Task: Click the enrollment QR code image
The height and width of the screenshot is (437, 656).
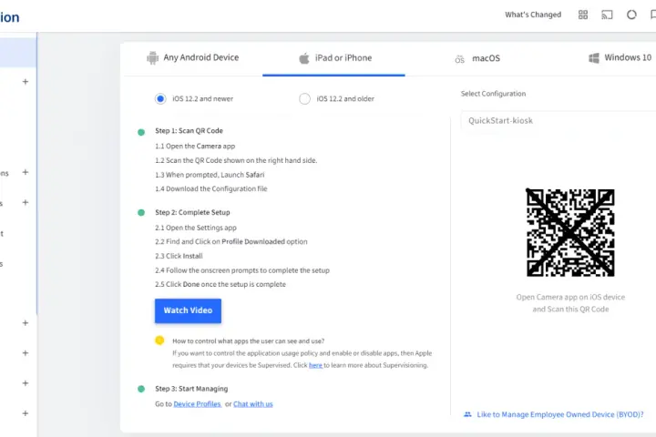Action: (570, 232)
